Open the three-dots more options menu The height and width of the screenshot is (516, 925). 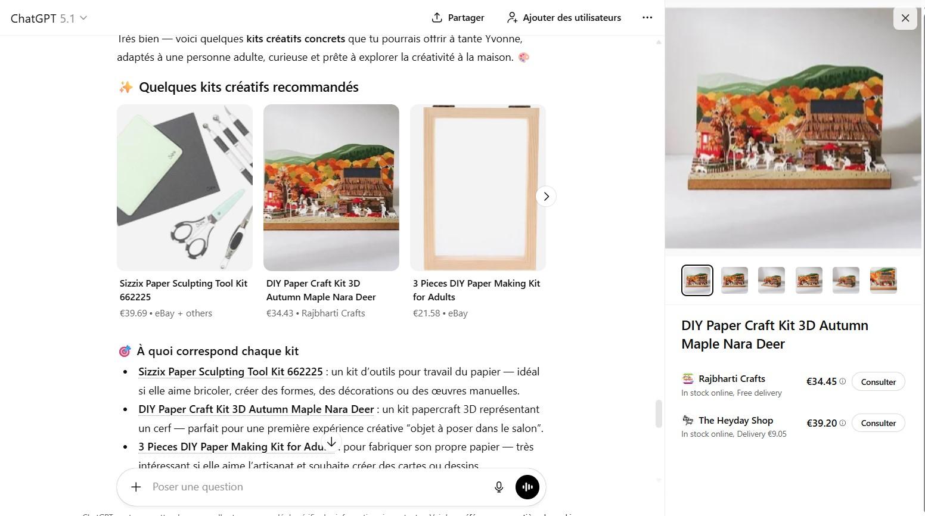(x=647, y=18)
